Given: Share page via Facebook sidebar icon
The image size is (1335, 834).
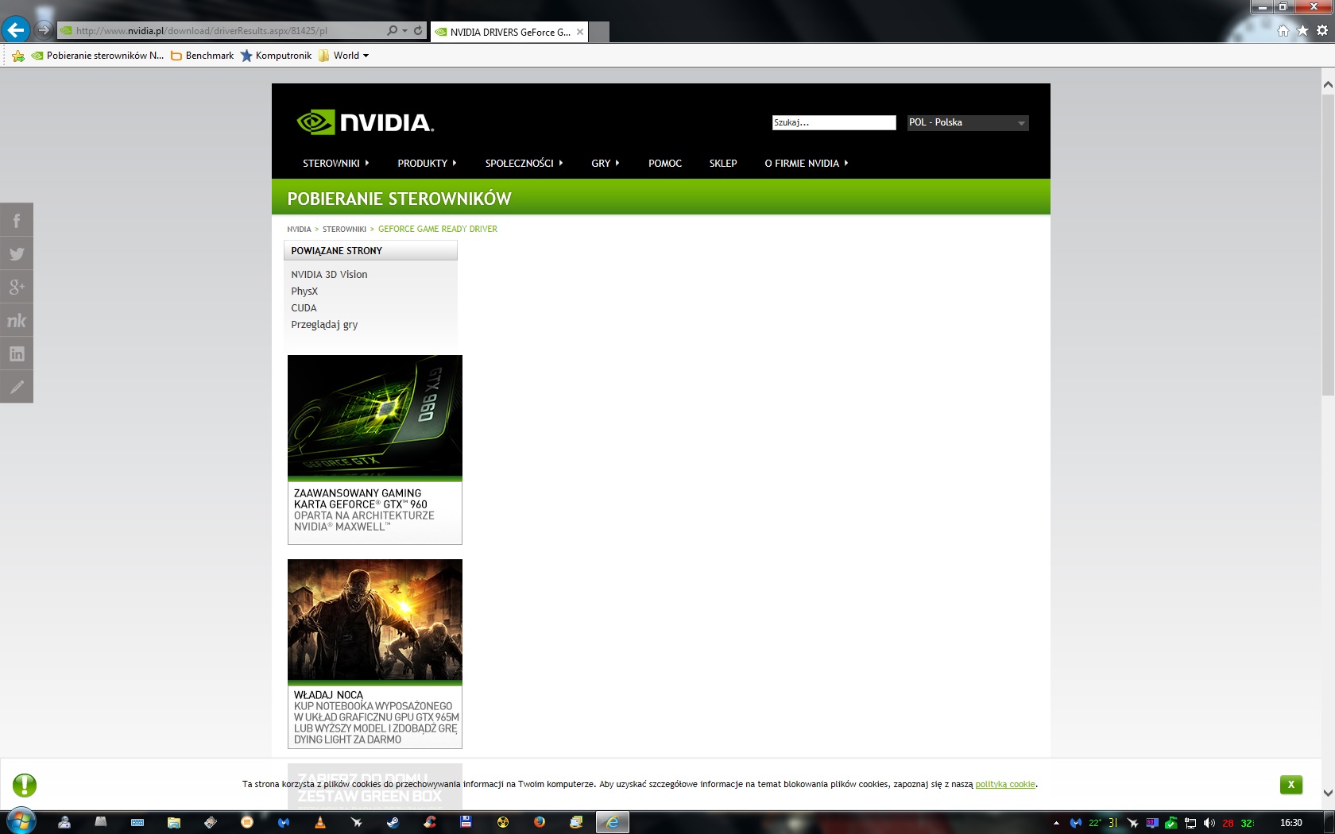Looking at the screenshot, I should pyautogui.click(x=17, y=220).
